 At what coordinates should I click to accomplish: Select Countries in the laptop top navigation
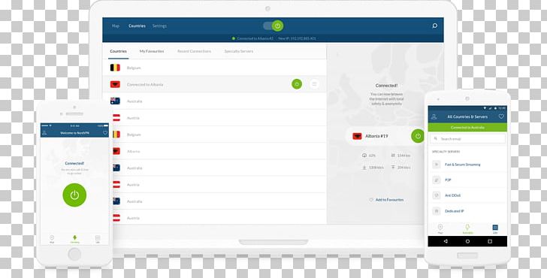point(137,26)
